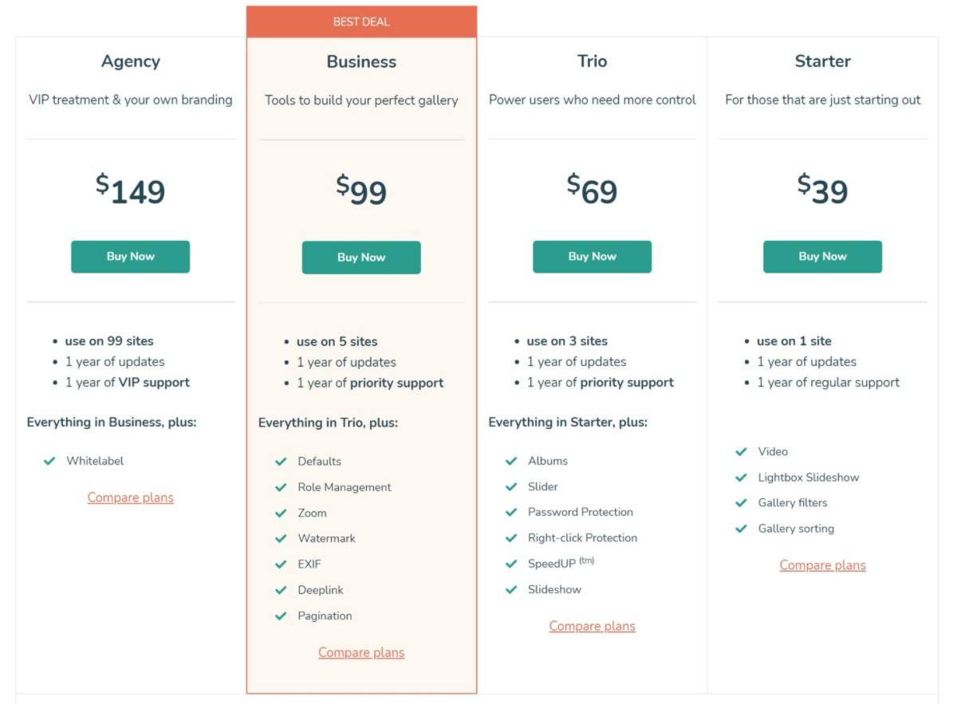Click Buy Now under the $69 Trio plan
Viewport: 957px width, 704px height.
592,257
